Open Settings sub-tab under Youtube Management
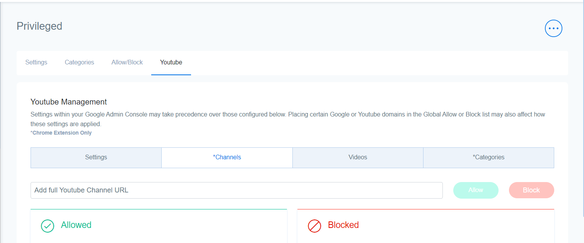This screenshot has width=584, height=243. [96, 157]
